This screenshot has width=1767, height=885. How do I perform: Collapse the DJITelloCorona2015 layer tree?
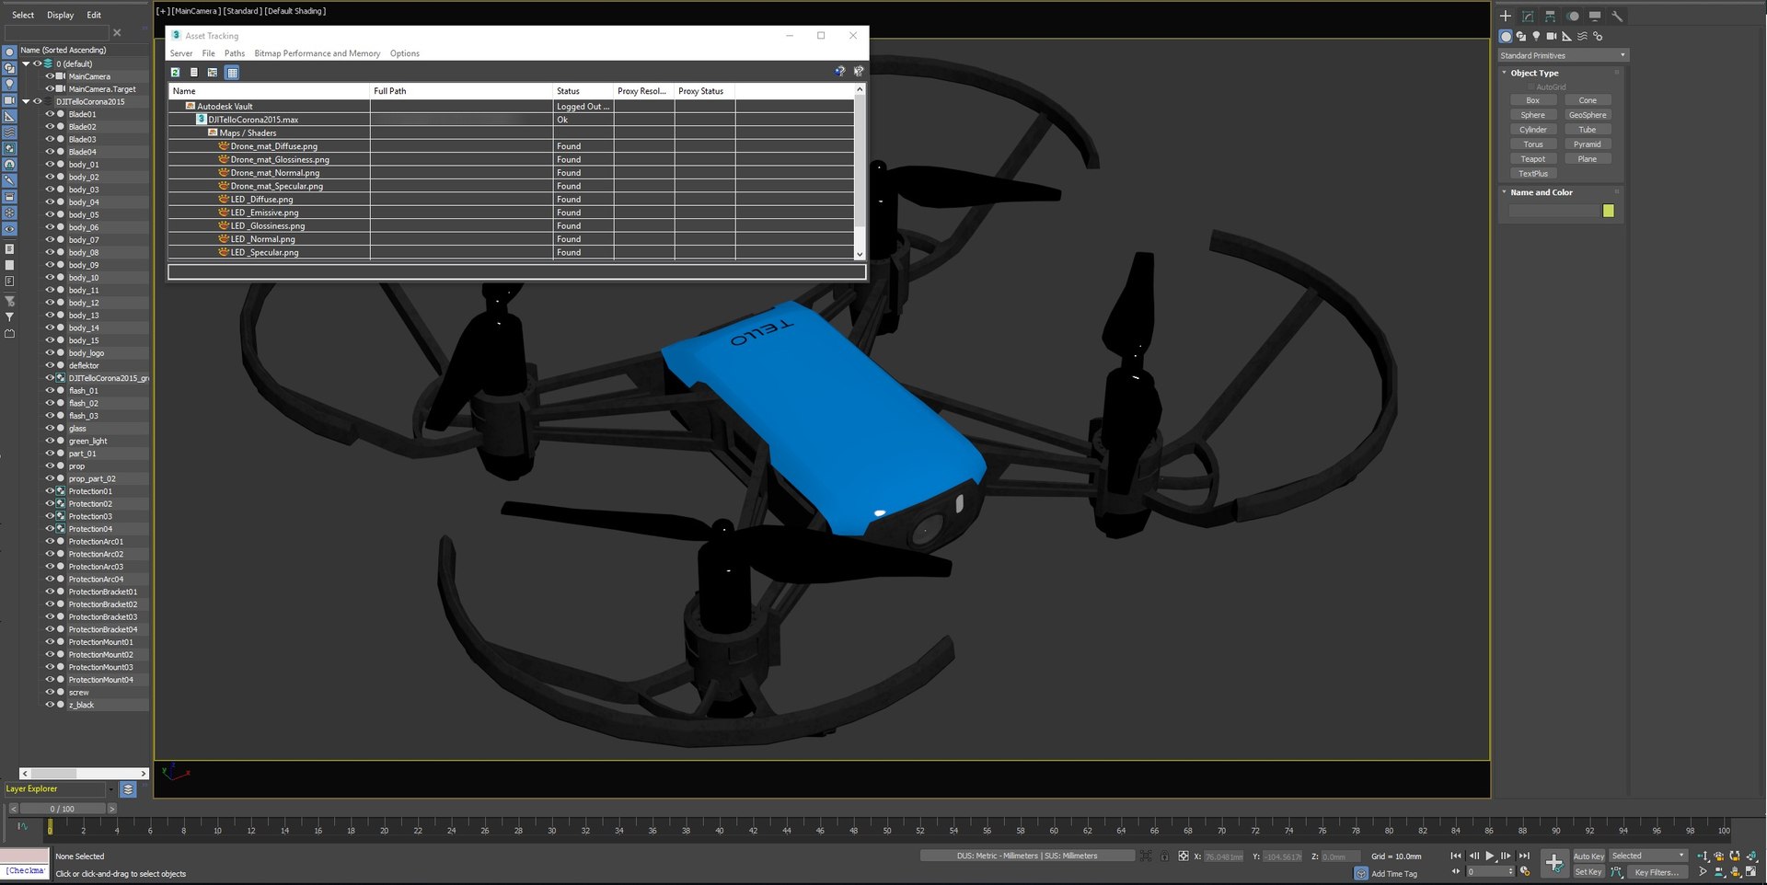26,101
